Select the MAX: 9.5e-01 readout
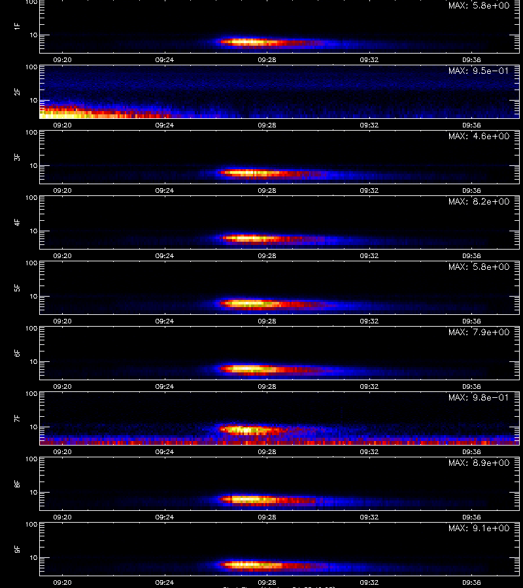The image size is (523, 588). [x=479, y=71]
